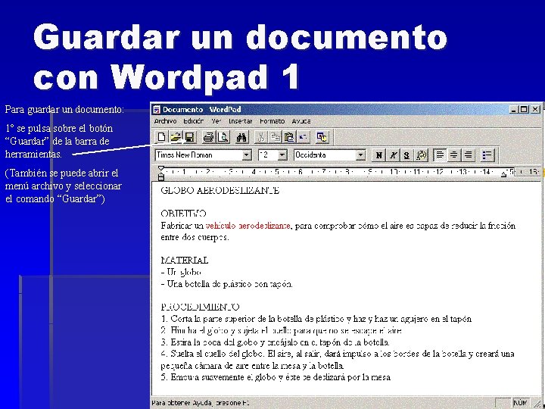Screen dimensions: 545x409
Task: Align text to the left
Action: coord(440,155)
